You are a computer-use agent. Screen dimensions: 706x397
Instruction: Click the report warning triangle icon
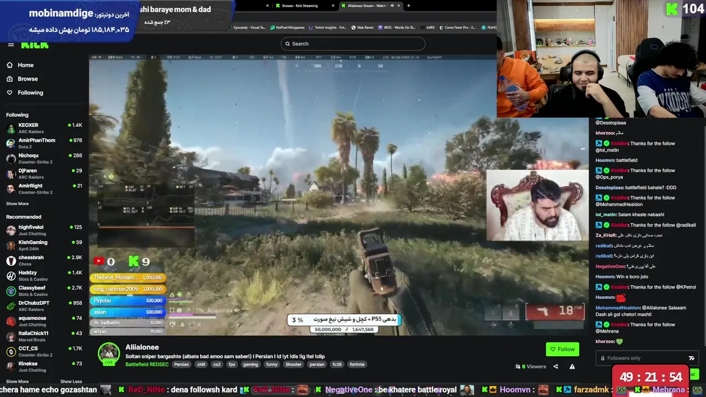tap(572, 367)
